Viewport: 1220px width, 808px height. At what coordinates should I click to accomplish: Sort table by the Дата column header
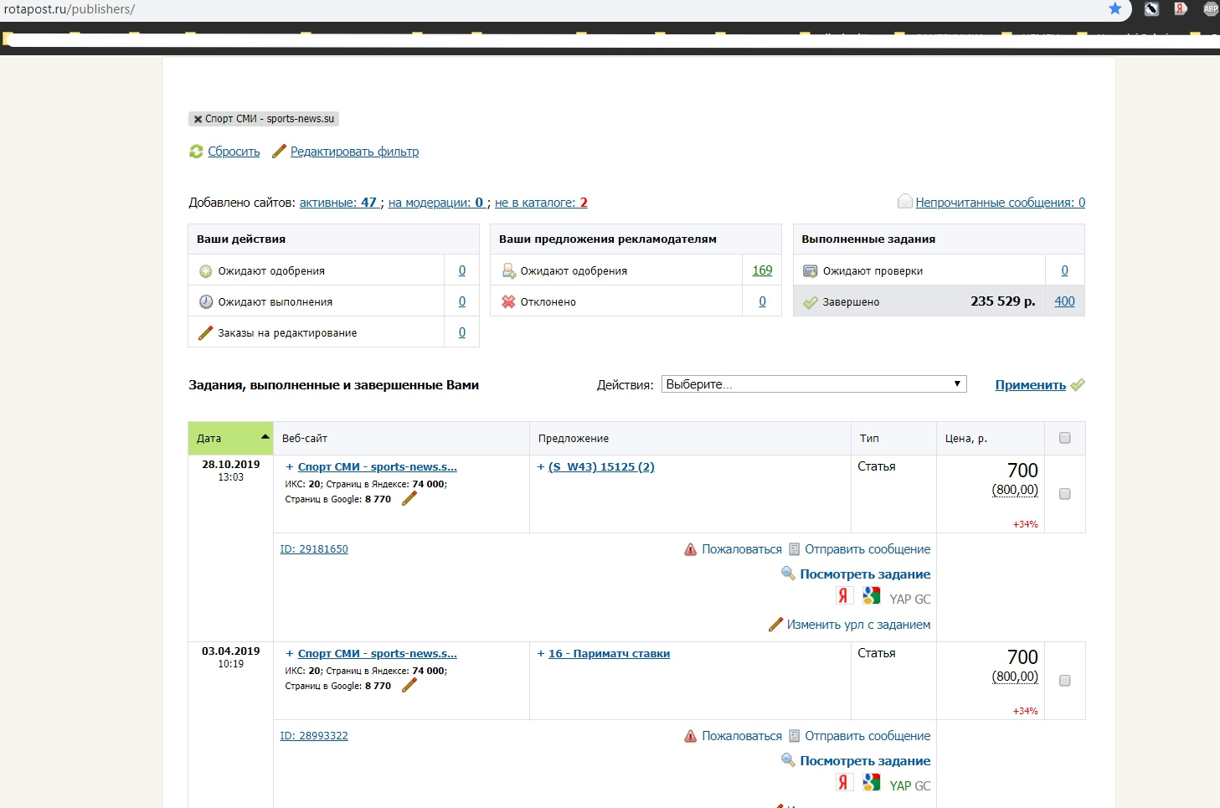(x=230, y=438)
